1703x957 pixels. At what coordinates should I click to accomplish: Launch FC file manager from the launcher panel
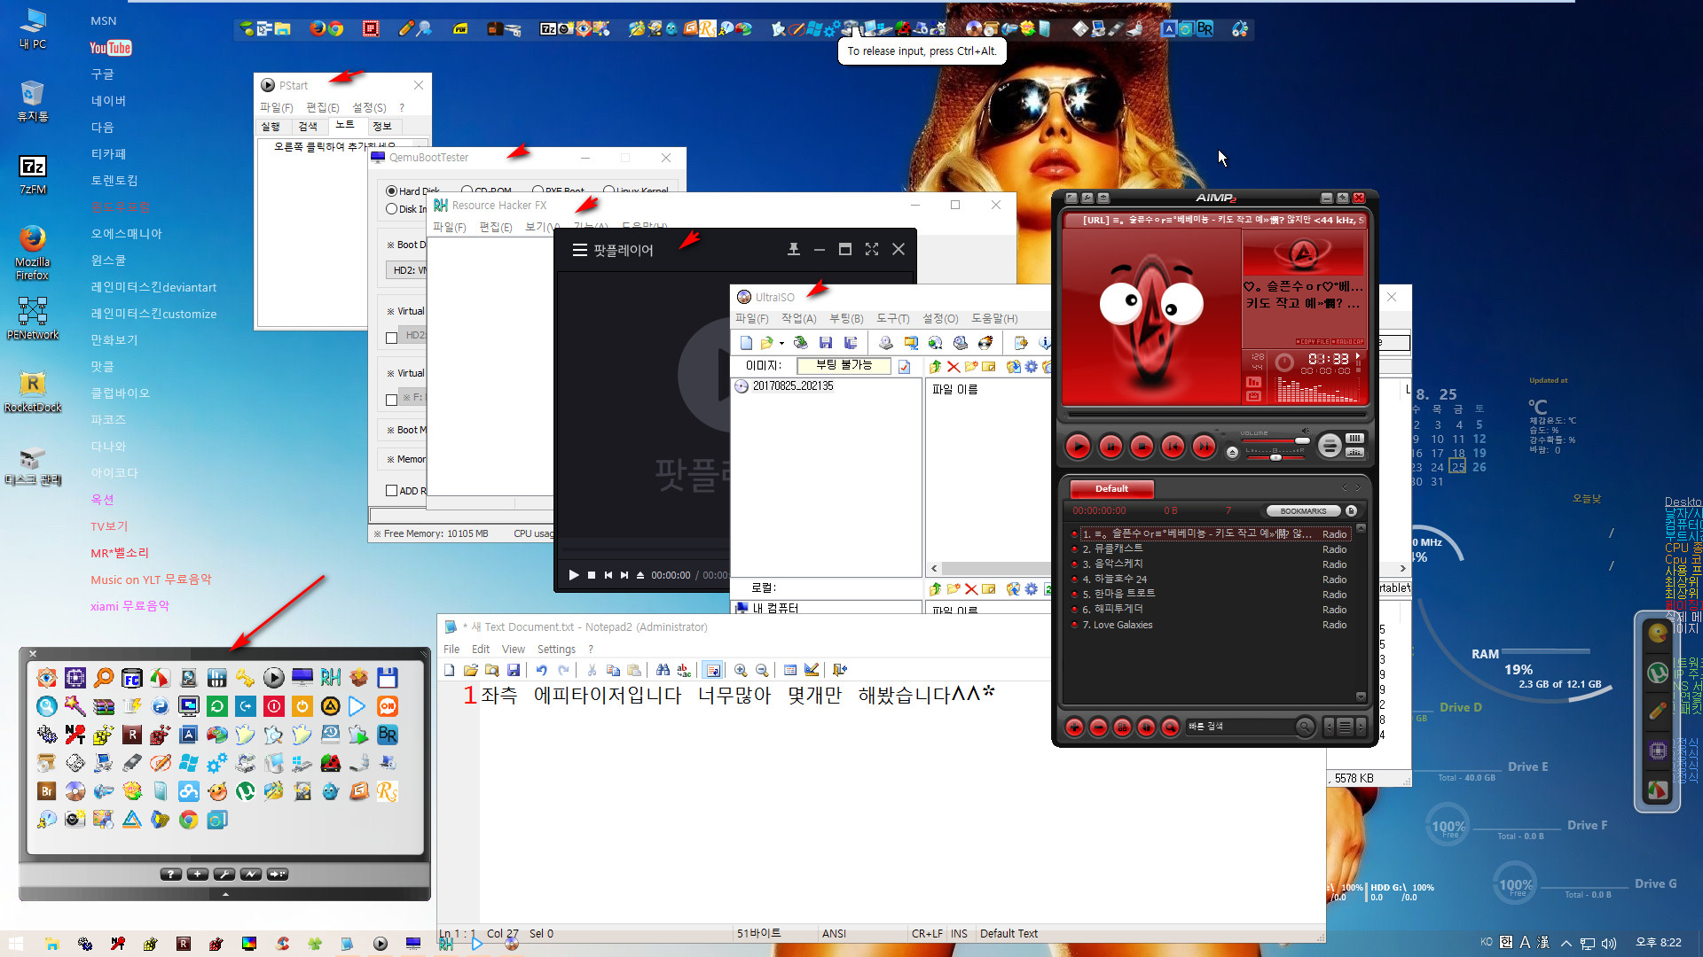click(131, 679)
